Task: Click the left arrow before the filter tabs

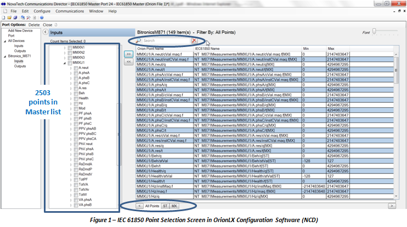Action: (x=139, y=206)
